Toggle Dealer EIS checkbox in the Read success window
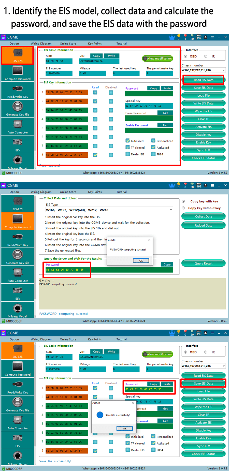 click(128, 154)
